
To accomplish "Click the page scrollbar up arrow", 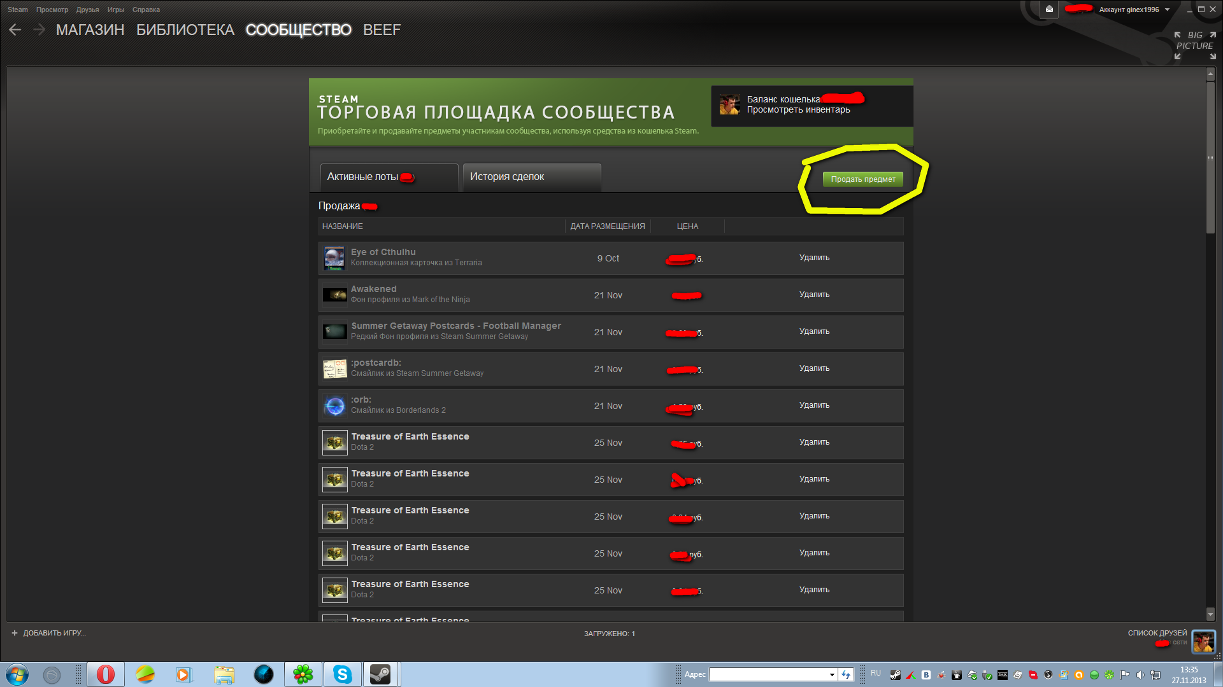I will point(1210,74).
